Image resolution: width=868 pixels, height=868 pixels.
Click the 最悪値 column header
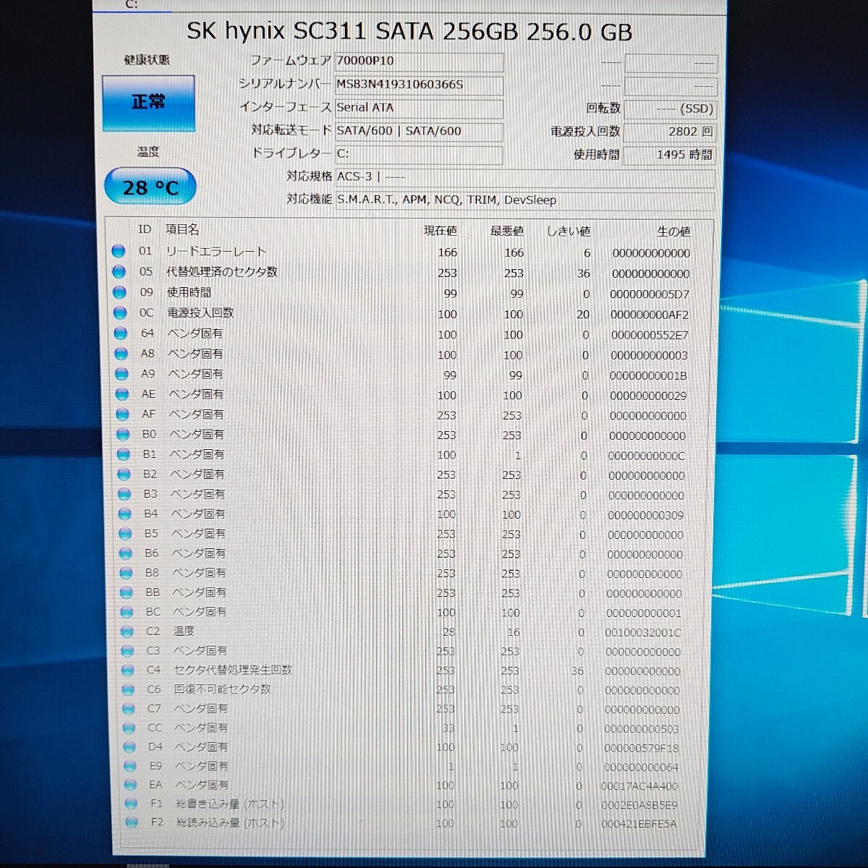point(507,231)
